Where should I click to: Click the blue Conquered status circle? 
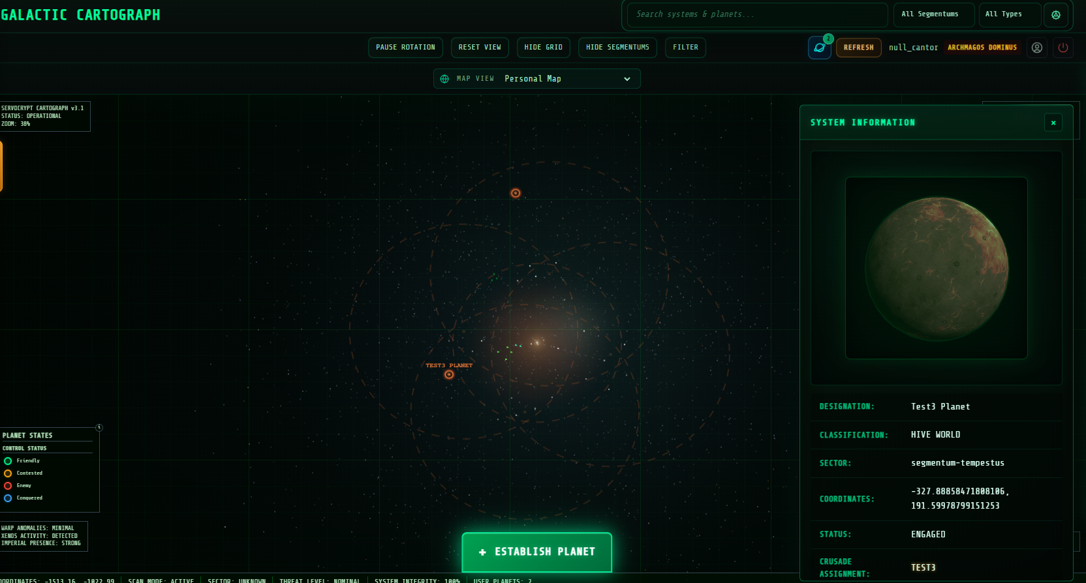[8, 498]
